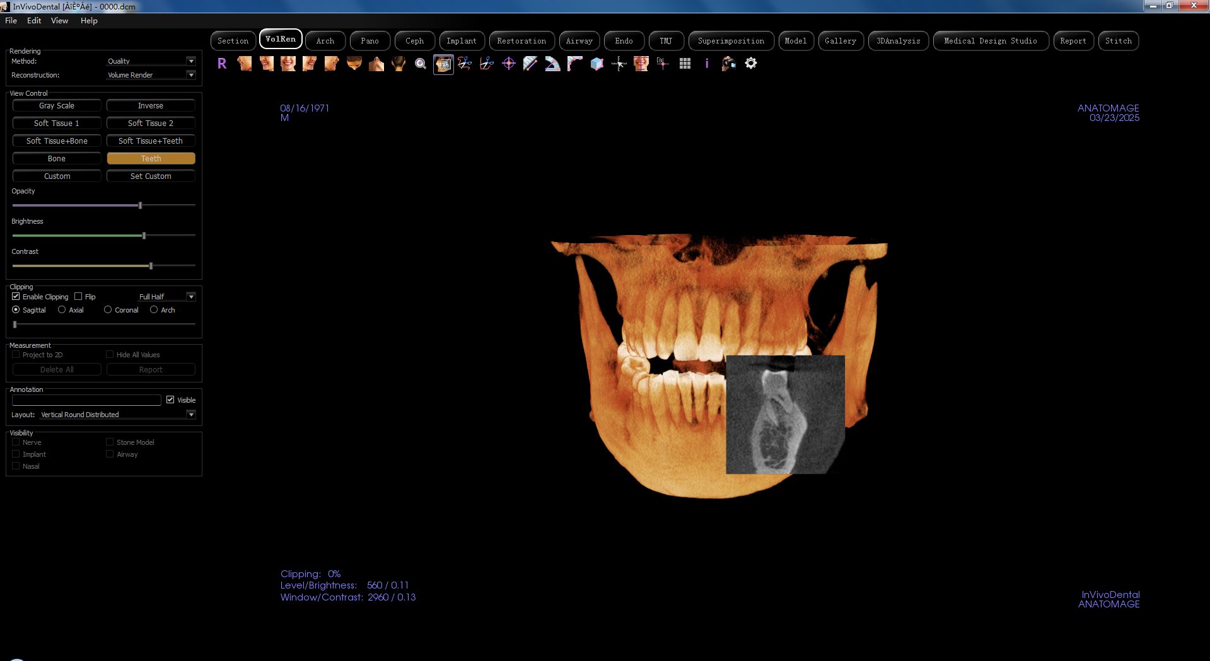Click the Soft Tissue+Bone preset button
The height and width of the screenshot is (661, 1210).
(56, 141)
